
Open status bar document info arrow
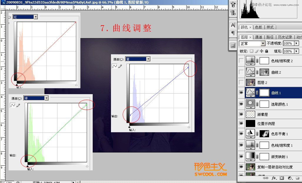[x=73, y=182]
